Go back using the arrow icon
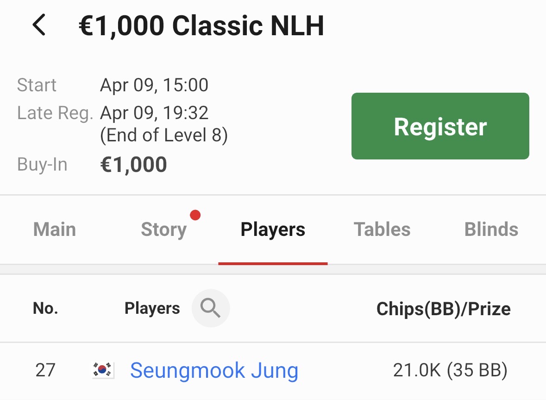Screen dimensions: 546x400 (39, 25)
